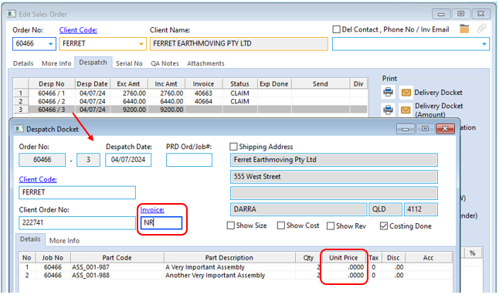Click the paperclip attachment icon
Image resolution: width=499 pixels, height=295 pixels.
point(481,29)
